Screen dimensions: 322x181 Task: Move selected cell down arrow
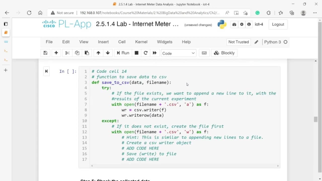[x=108, y=53]
